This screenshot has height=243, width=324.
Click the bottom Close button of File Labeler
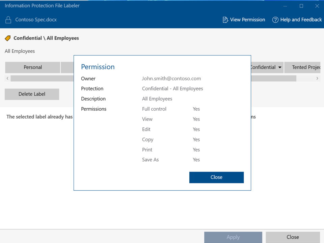293,237
